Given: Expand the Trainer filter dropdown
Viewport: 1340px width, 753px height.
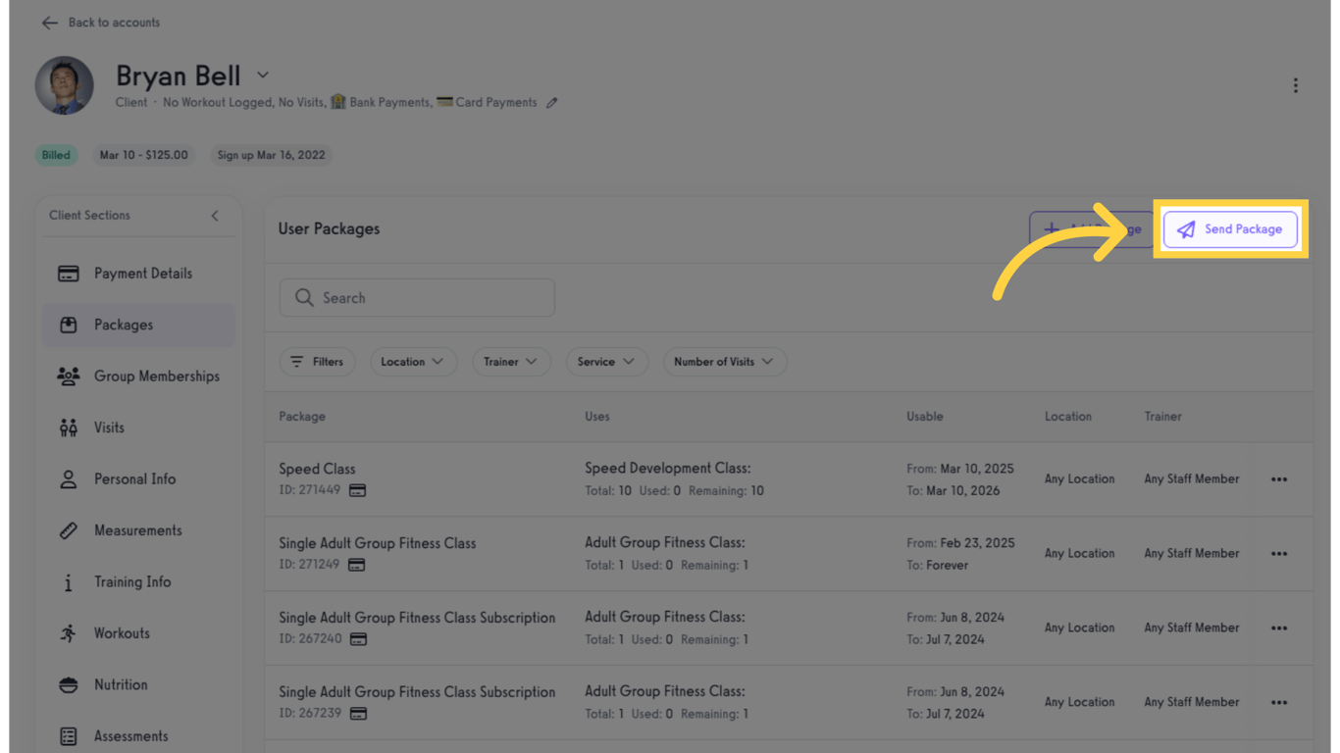Looking at the screenshot, I should (x=511, y=362).
